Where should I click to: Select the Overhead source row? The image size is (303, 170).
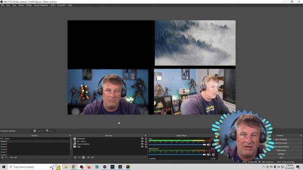point(110,139)
